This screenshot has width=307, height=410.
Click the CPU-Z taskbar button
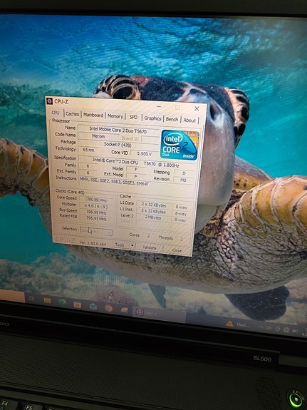(x=160, y=313)
